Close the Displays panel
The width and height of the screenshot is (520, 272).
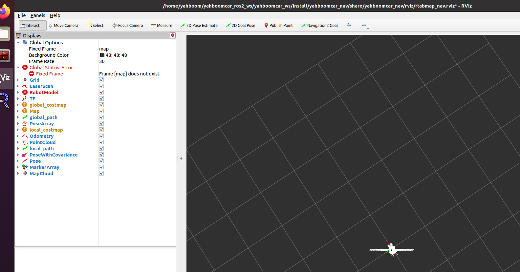pyautogui.click(x=173, y=35)
